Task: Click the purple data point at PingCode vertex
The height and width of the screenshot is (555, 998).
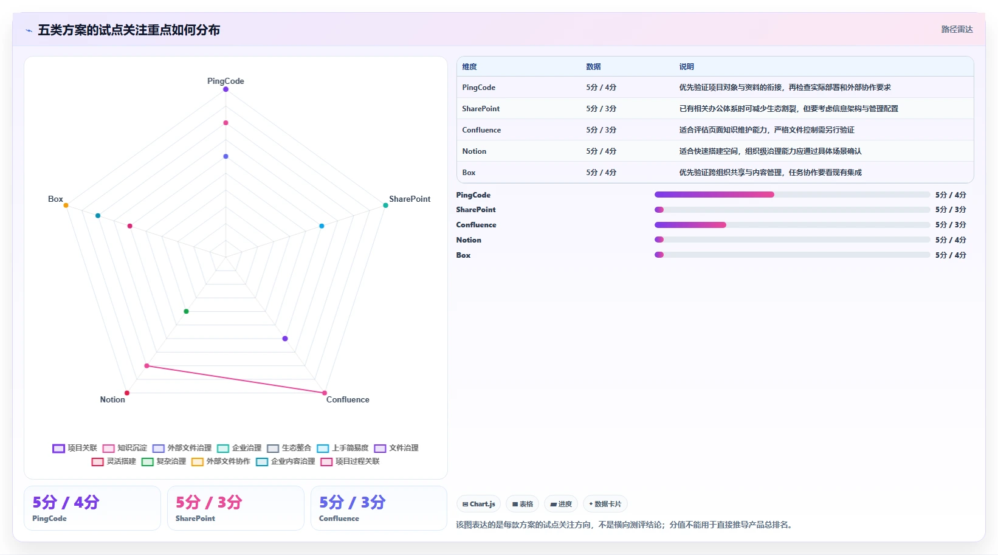Action: click(x=225, y=89)
